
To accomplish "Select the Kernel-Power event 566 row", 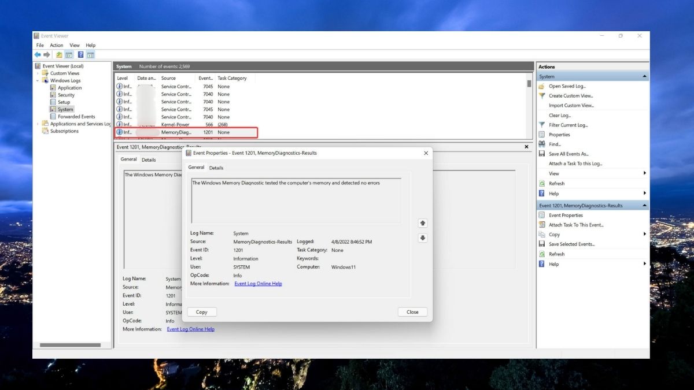I will click(186, 124).
